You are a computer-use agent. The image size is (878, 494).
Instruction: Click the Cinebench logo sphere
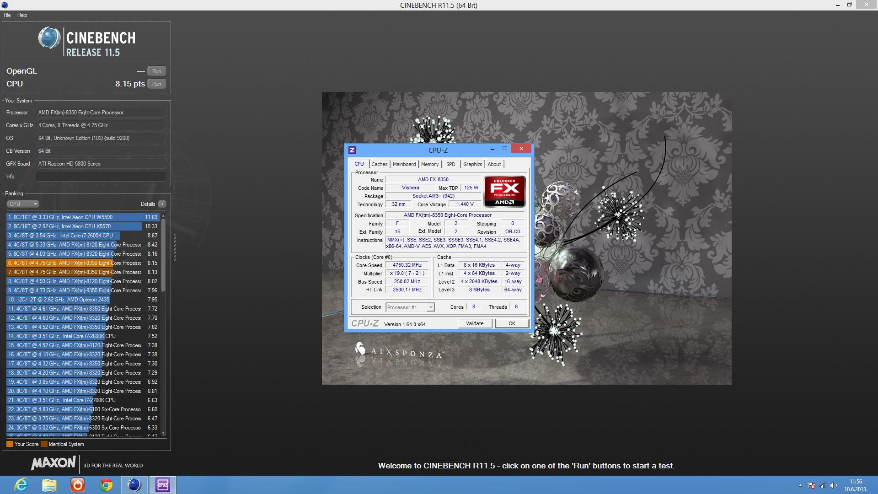[49, 38]
